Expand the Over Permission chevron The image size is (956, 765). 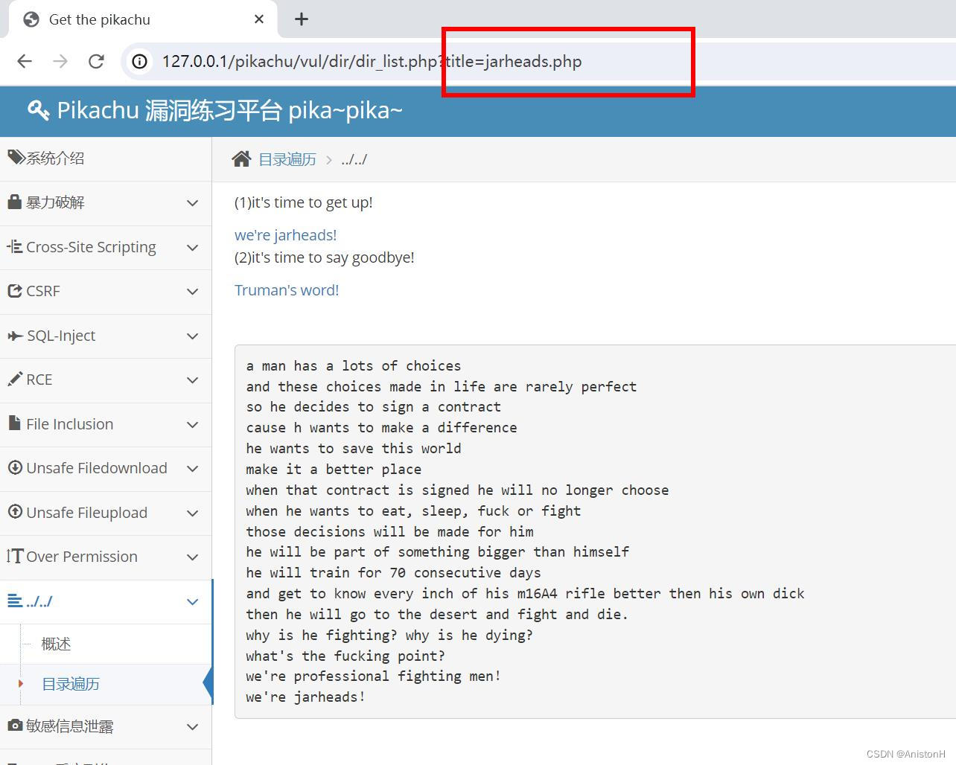click(192, 557)
